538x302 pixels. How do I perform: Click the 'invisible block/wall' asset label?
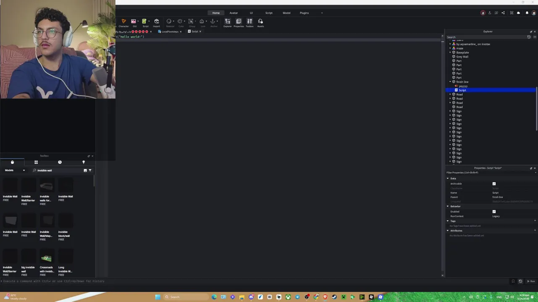[64, 234]
